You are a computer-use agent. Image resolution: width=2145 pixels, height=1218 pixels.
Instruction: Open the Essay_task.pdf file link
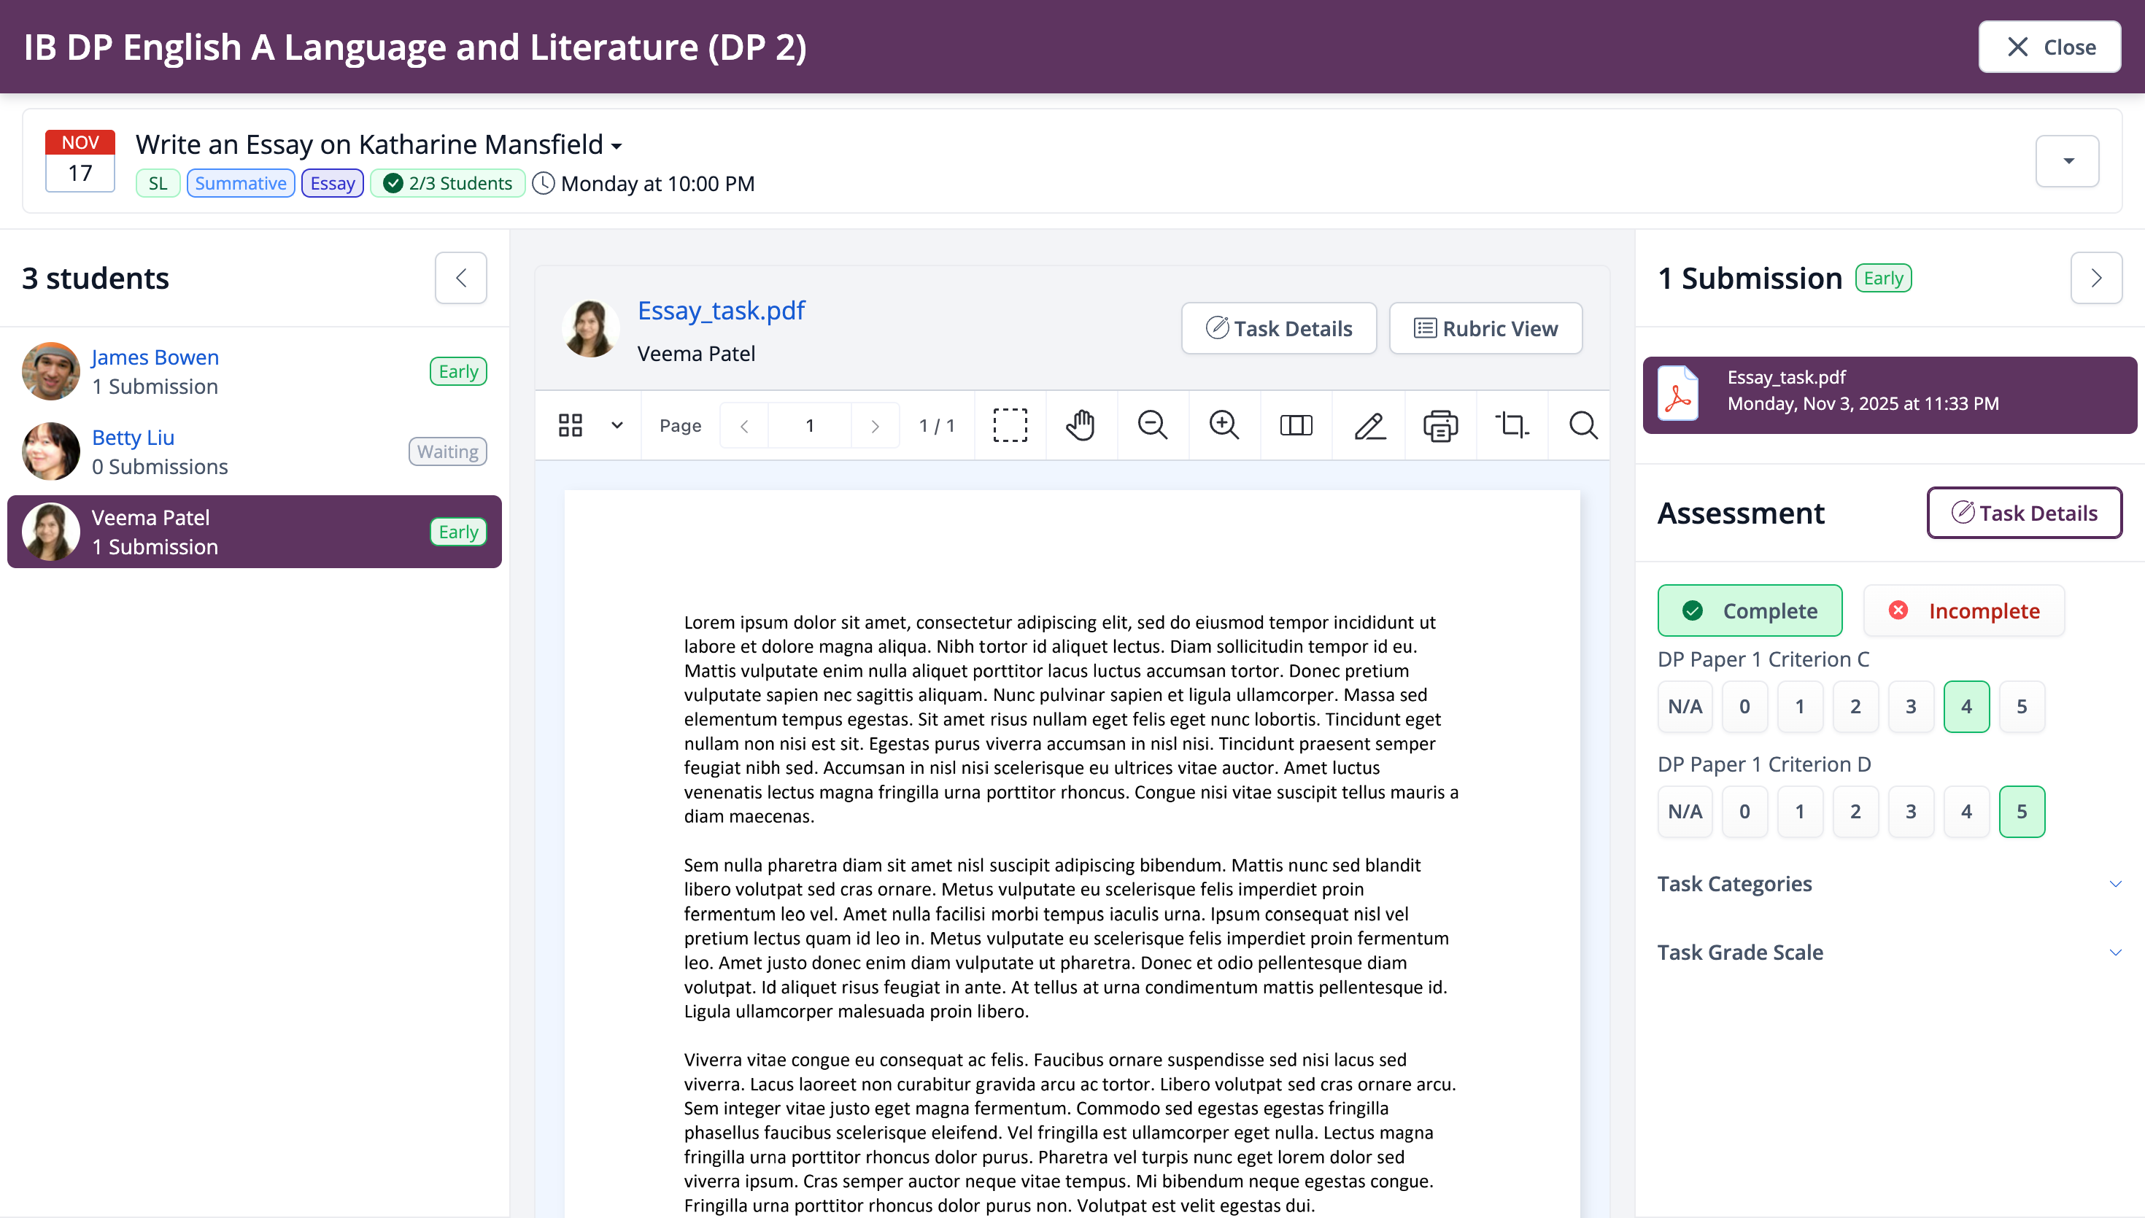pyautogui.click(x=720, y=311)
